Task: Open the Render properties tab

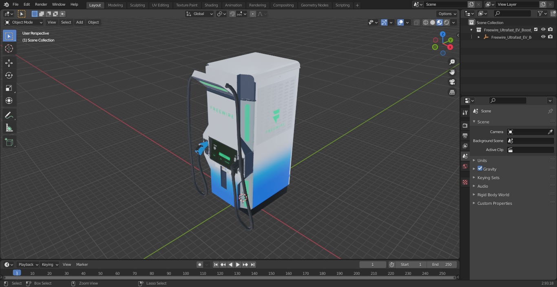Action: pos(465,125)
